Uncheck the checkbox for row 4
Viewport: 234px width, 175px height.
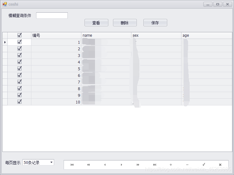tap(20, 62)
